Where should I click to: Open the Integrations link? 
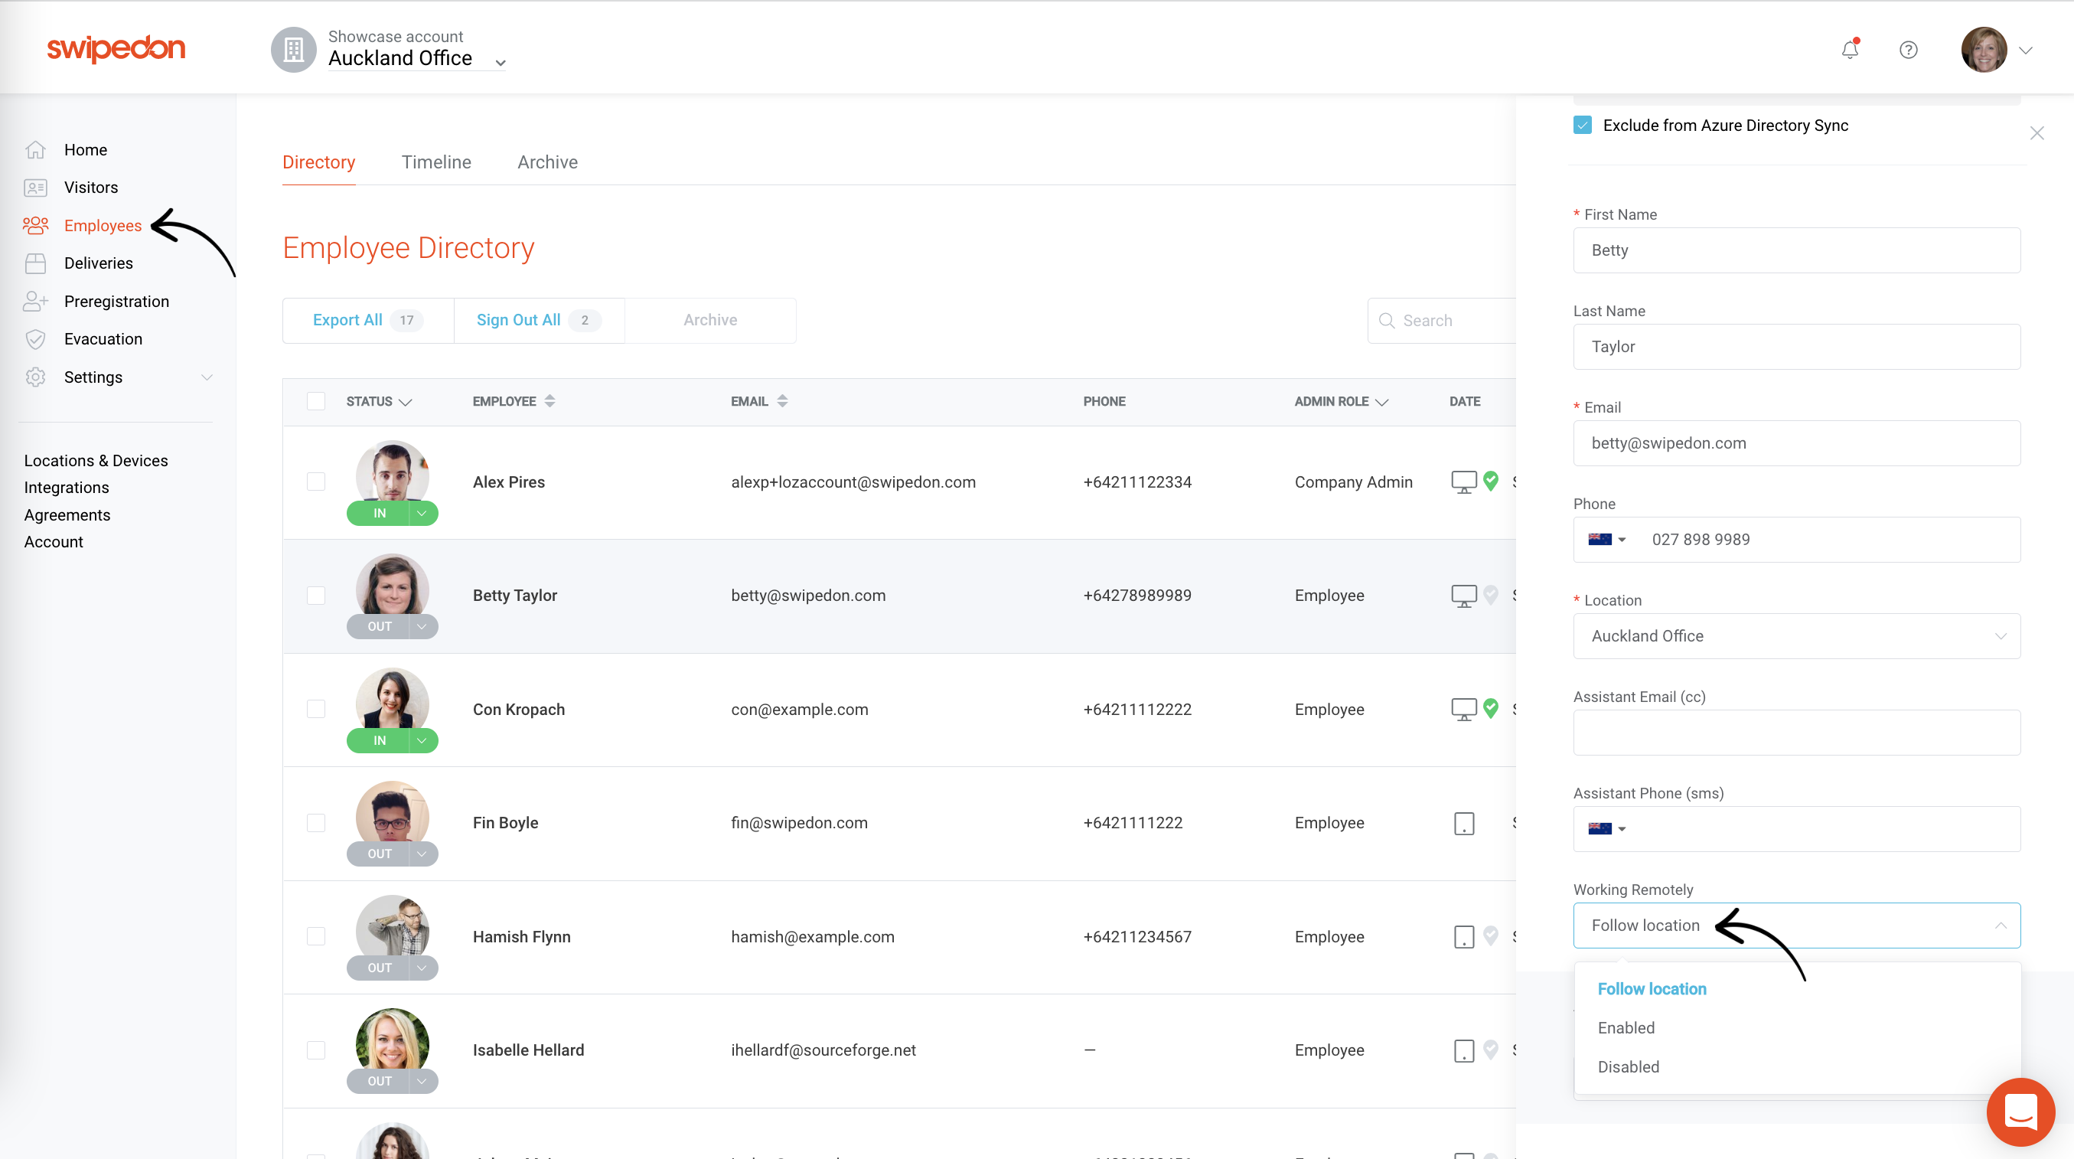click(66, 488)
